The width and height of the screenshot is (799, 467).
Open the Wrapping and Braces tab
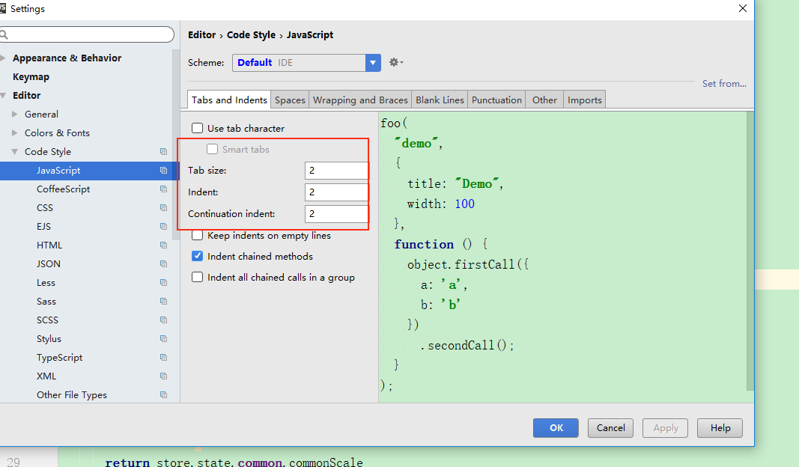click(x=360, y=100)
